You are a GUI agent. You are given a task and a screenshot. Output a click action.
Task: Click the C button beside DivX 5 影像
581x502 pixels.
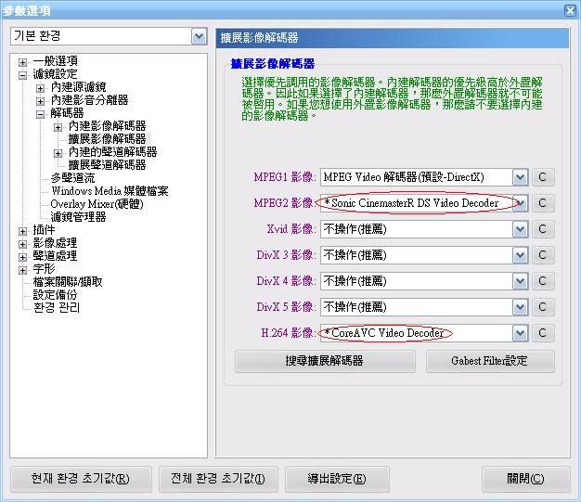(542, 307)
